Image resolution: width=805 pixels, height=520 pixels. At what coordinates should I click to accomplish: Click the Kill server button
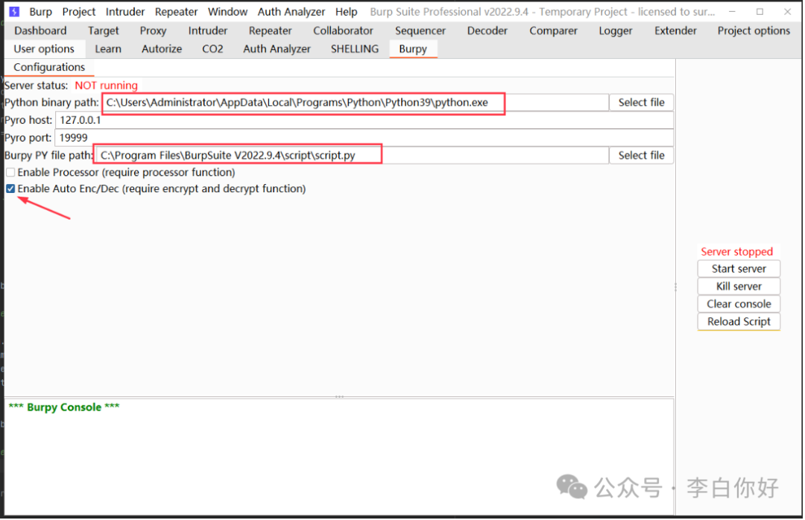739,286
